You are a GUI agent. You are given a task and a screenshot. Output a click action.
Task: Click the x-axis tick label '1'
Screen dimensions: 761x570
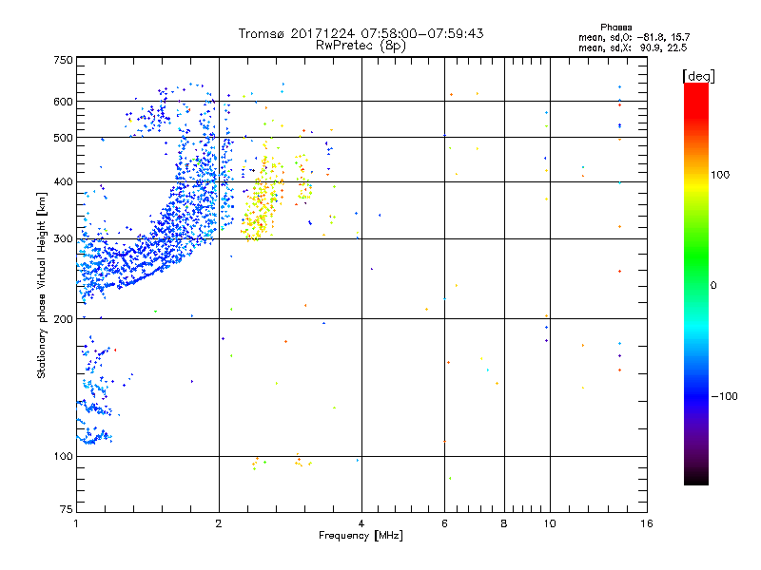click(x=76, y=523)
